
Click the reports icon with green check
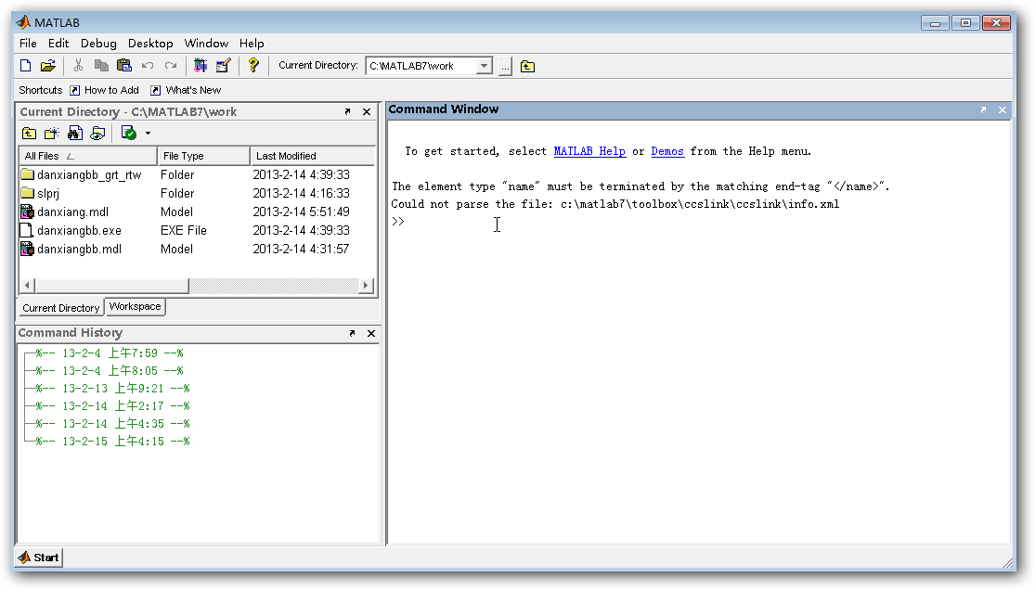pyautogui.click(x=129, y=134)
